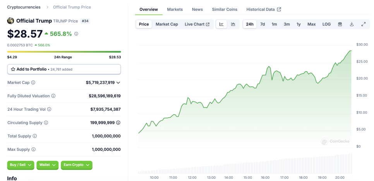Show Circulating Supply label info icon

pos(46,123)
